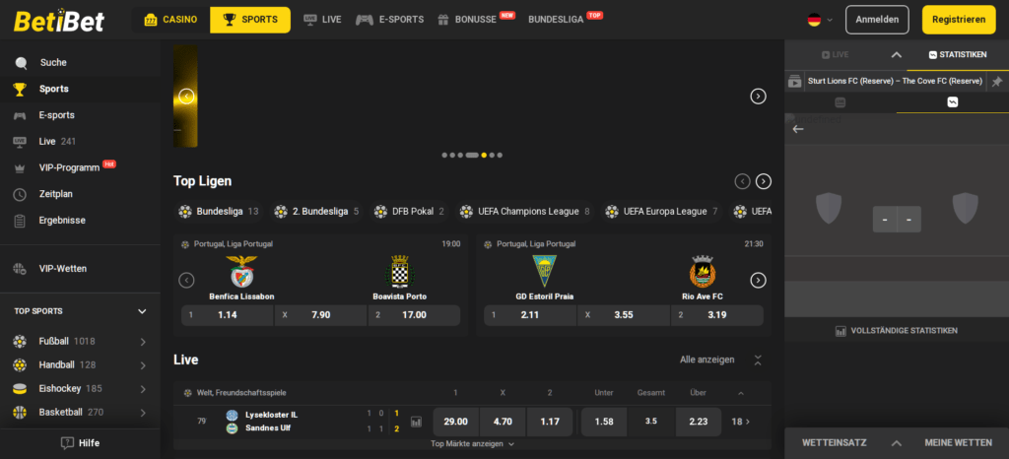Open match statistics bar-chart icon for Lysekloster
Image resolution: width=1009 pixels, height=459 pixels.
coord(417,423)
